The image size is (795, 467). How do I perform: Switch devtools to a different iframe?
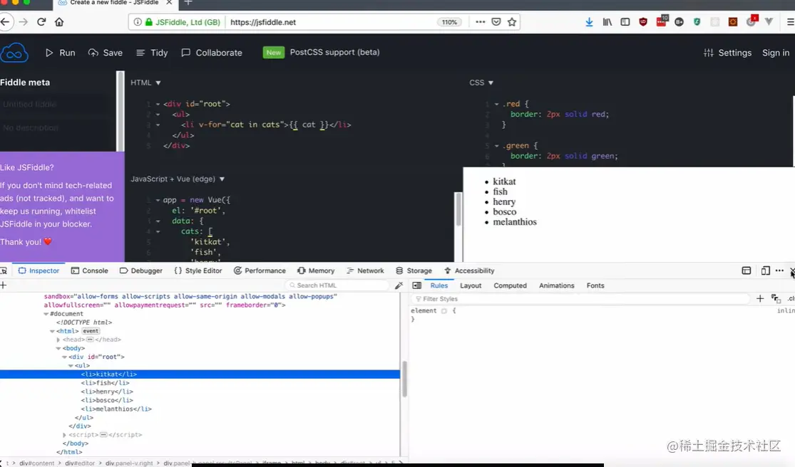click(747, 271)
